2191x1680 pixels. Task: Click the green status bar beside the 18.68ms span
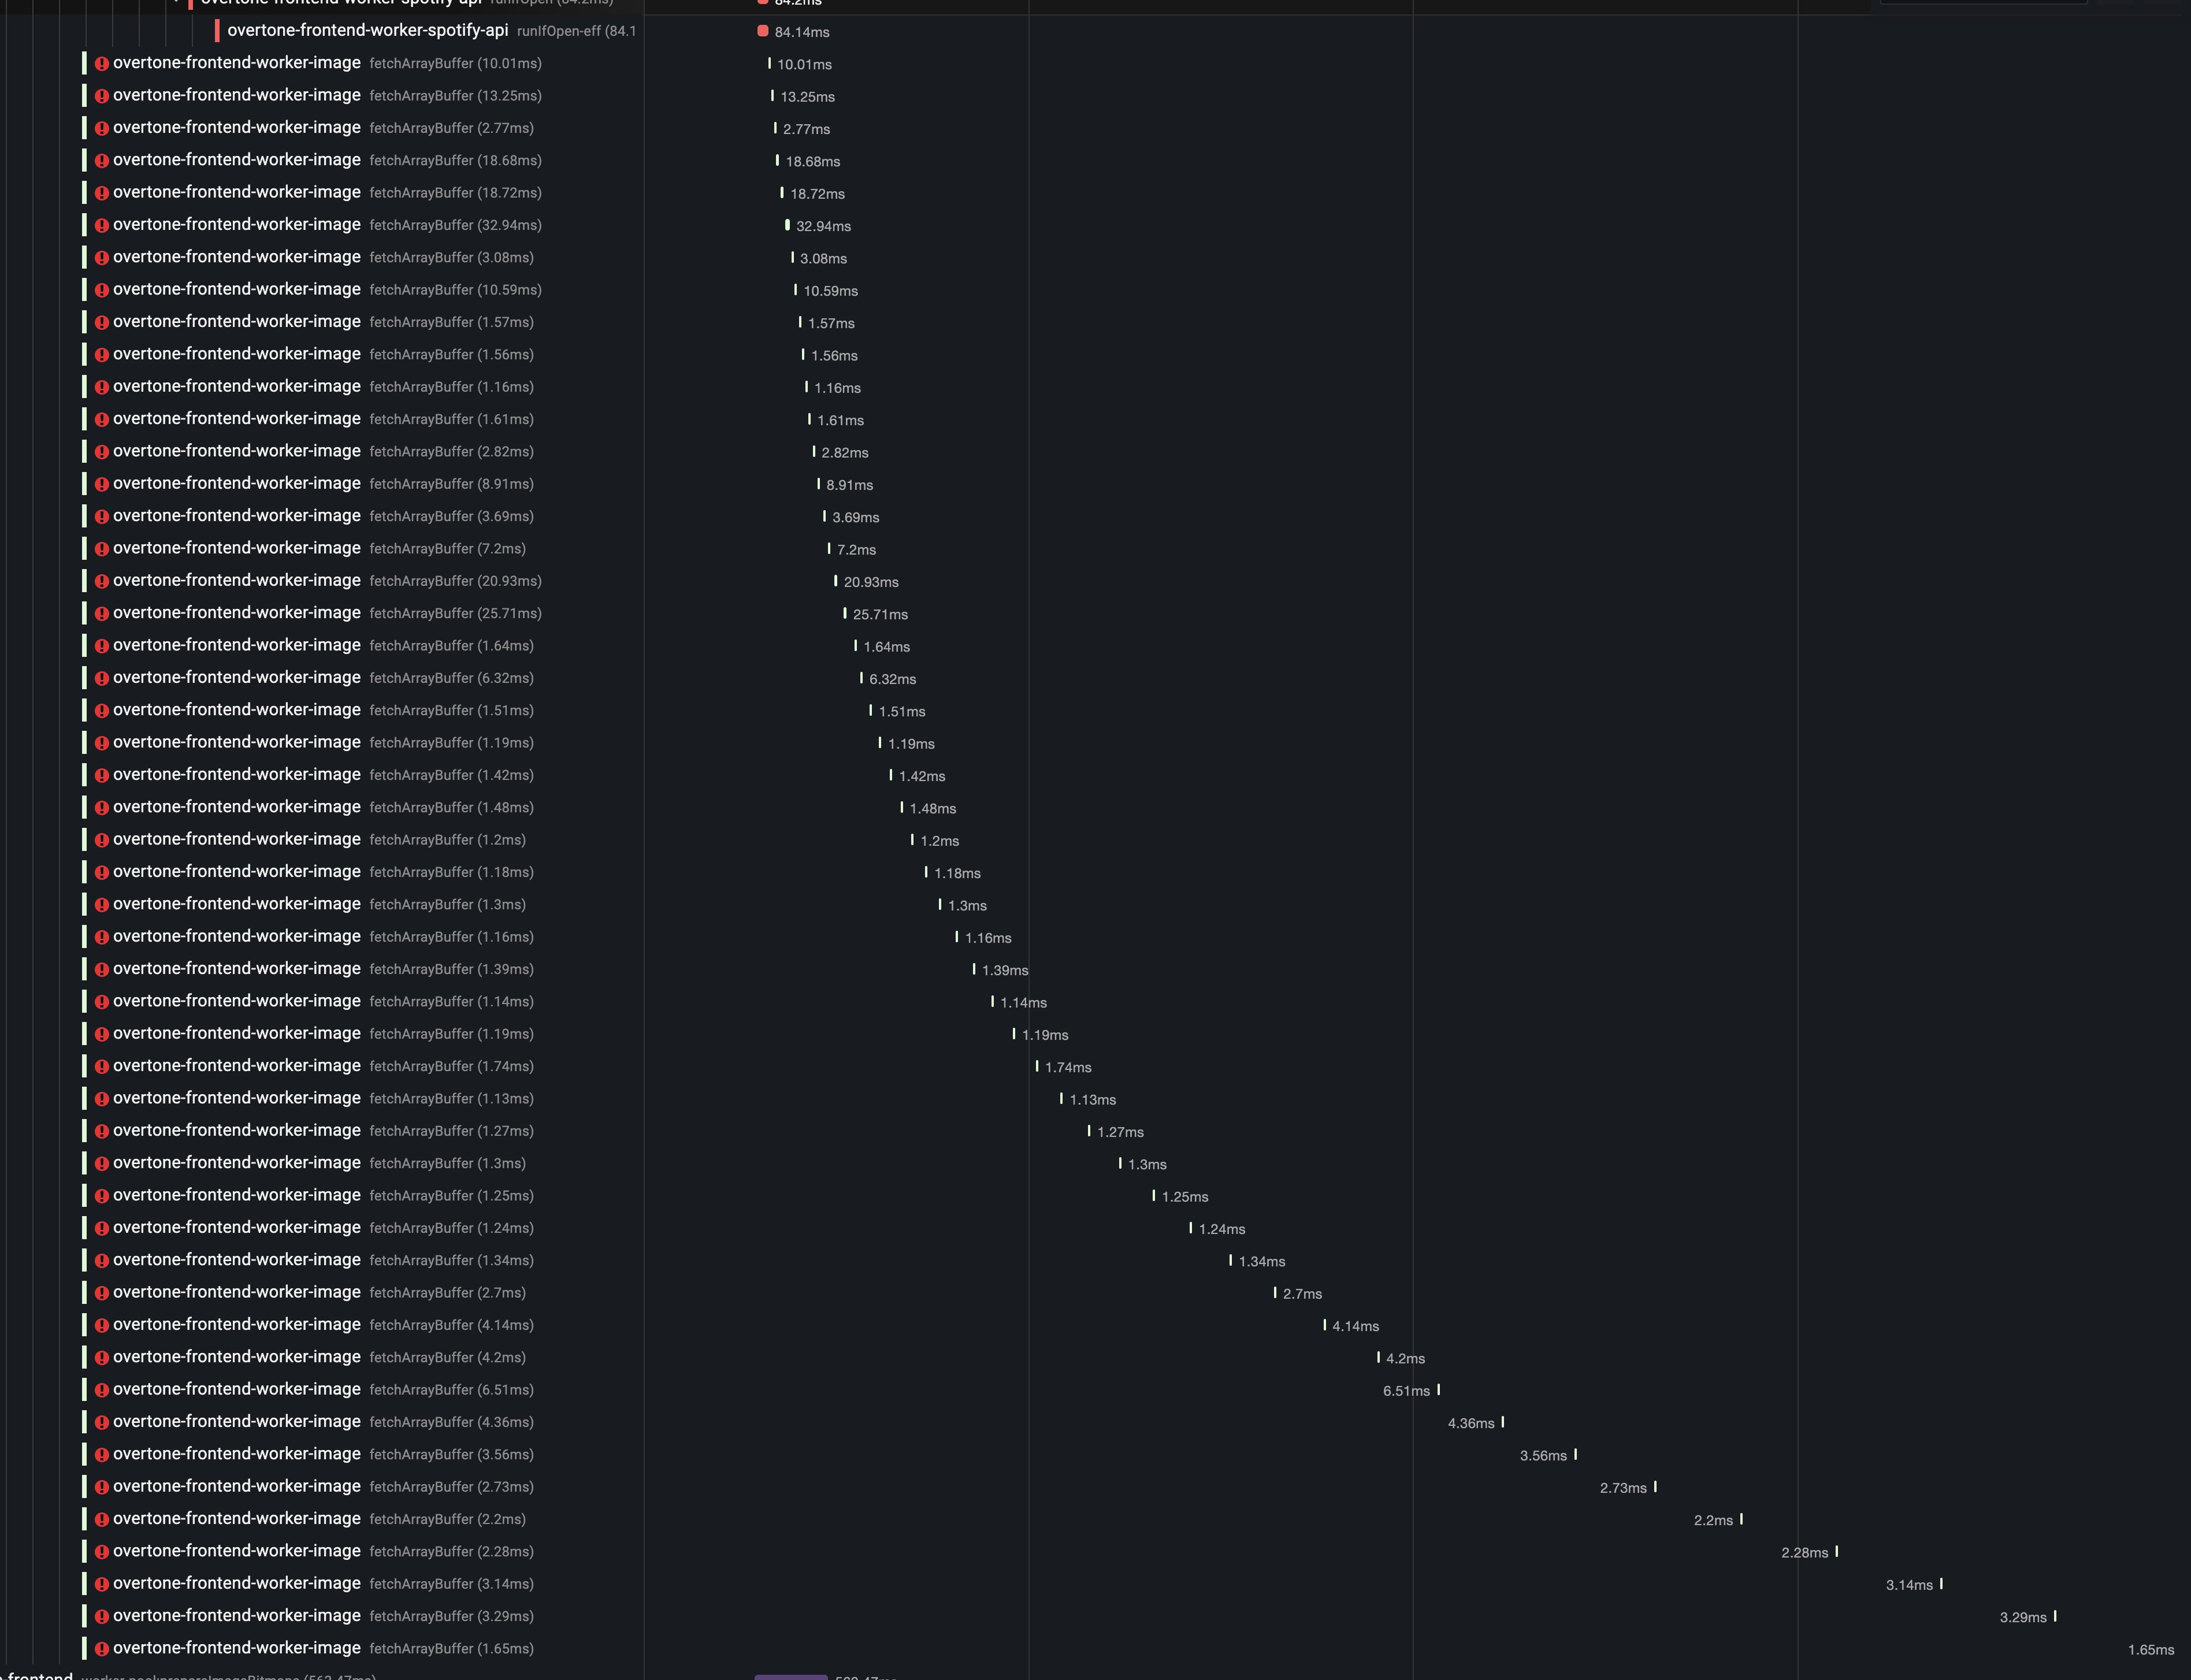[84, 160]
